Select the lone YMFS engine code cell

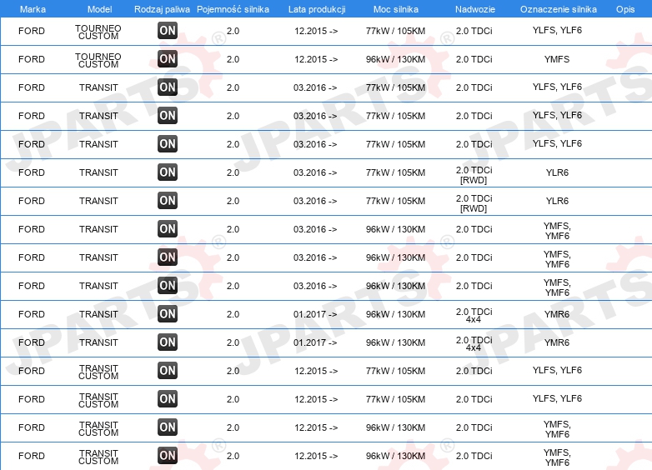click(557, 59)
